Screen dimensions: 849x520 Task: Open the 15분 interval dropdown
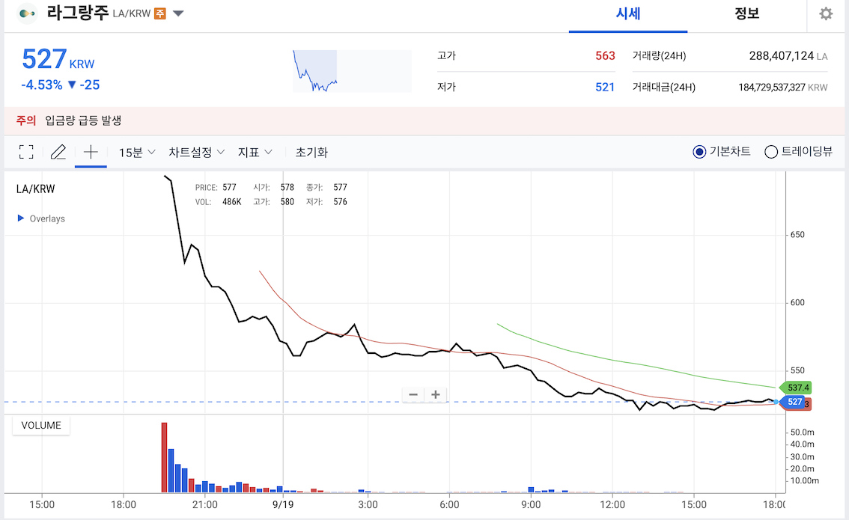137,152
